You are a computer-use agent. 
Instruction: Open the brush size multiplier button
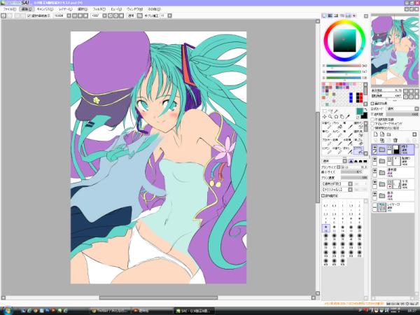(x=339, y=167)
